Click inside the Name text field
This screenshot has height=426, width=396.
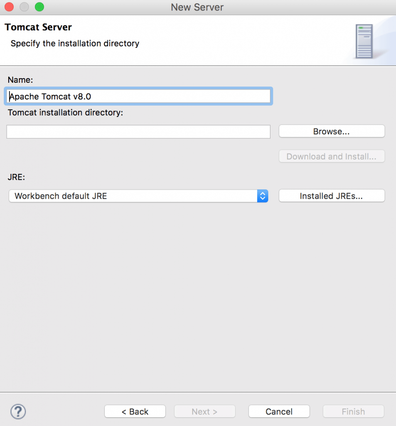139,96
